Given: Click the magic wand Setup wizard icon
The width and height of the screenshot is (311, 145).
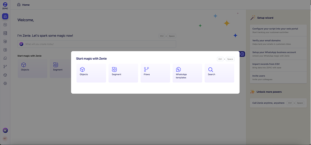Looking at the screenshot, I should point(253,17).
